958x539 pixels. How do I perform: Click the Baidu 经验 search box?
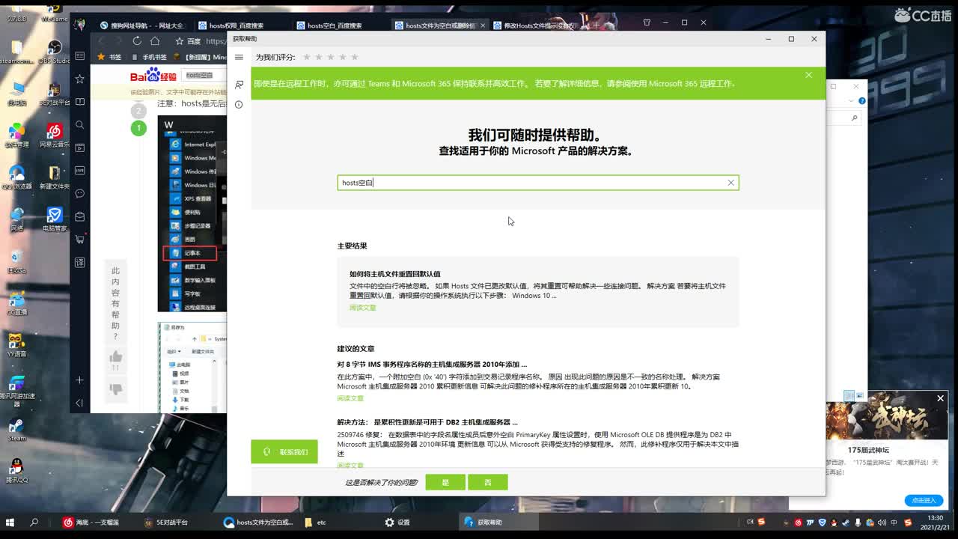204,75
